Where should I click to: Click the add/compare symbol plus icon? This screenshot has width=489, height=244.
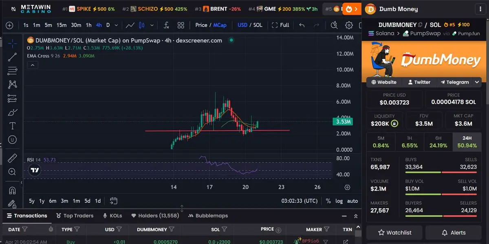click(9, 25)
